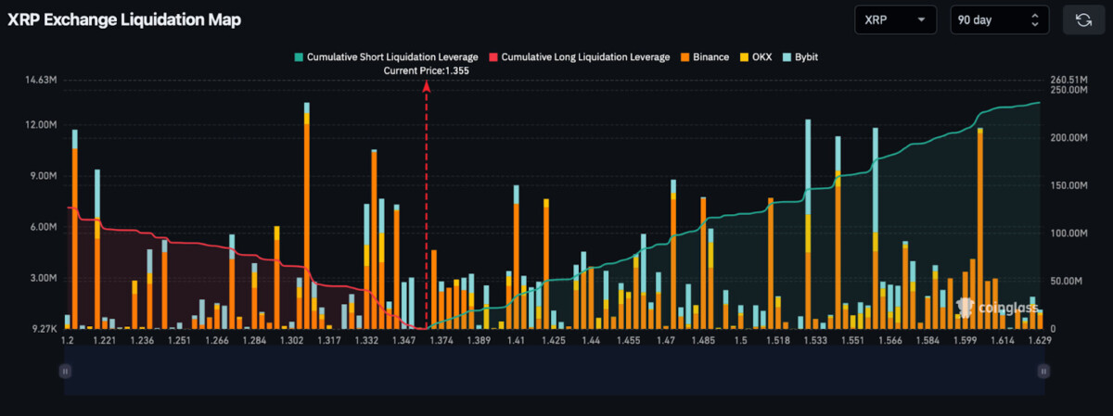The image size is (1113, 416).
Task: Click the red Cumulative Long legend swatch
Action: pyautogui.click(x=494, y=57)
